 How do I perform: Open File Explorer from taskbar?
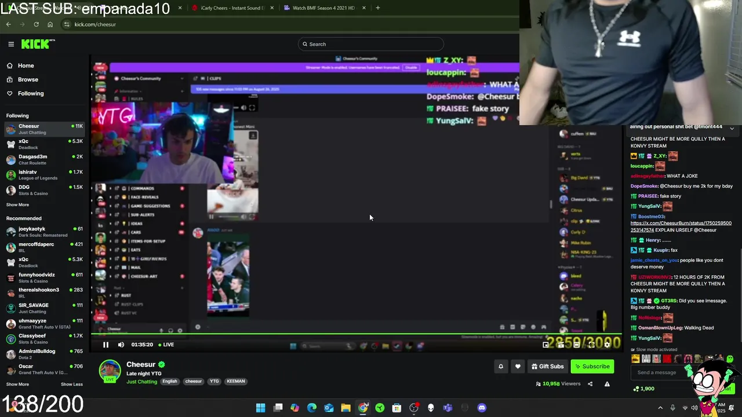point(346,408)
